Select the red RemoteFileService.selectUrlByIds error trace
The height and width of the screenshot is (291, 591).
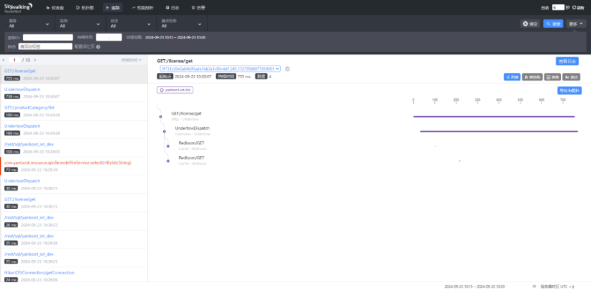coord(74,166)
